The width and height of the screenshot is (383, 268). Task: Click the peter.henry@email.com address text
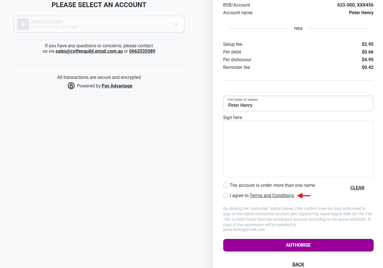coord(244,230)
